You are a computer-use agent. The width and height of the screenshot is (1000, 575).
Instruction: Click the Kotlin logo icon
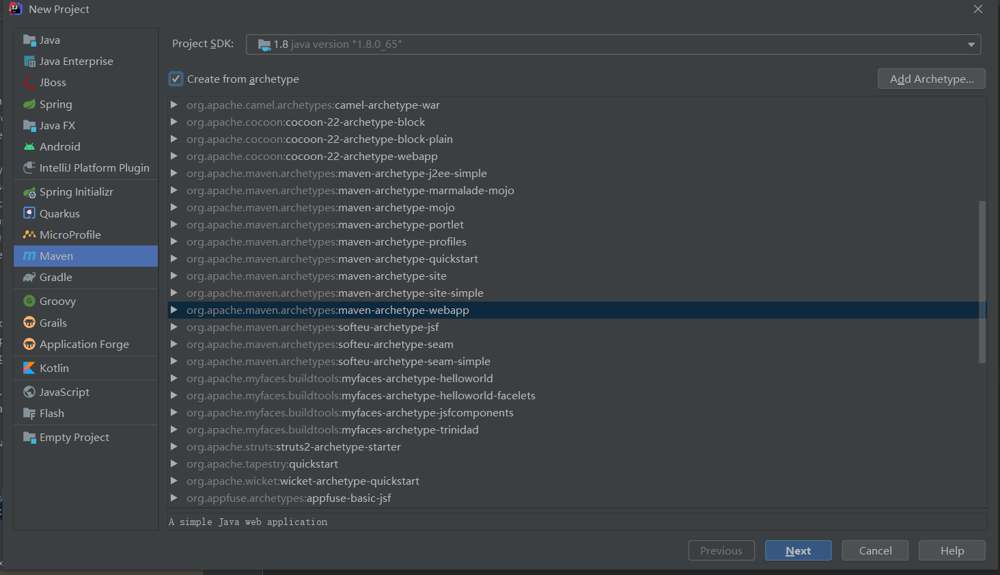click(29, 368)
